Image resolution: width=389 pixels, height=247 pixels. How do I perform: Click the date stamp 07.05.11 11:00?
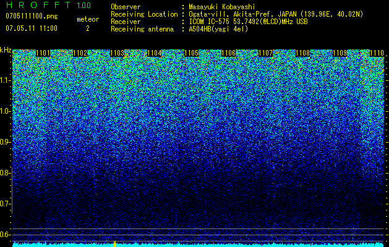(x=32, y=28)
